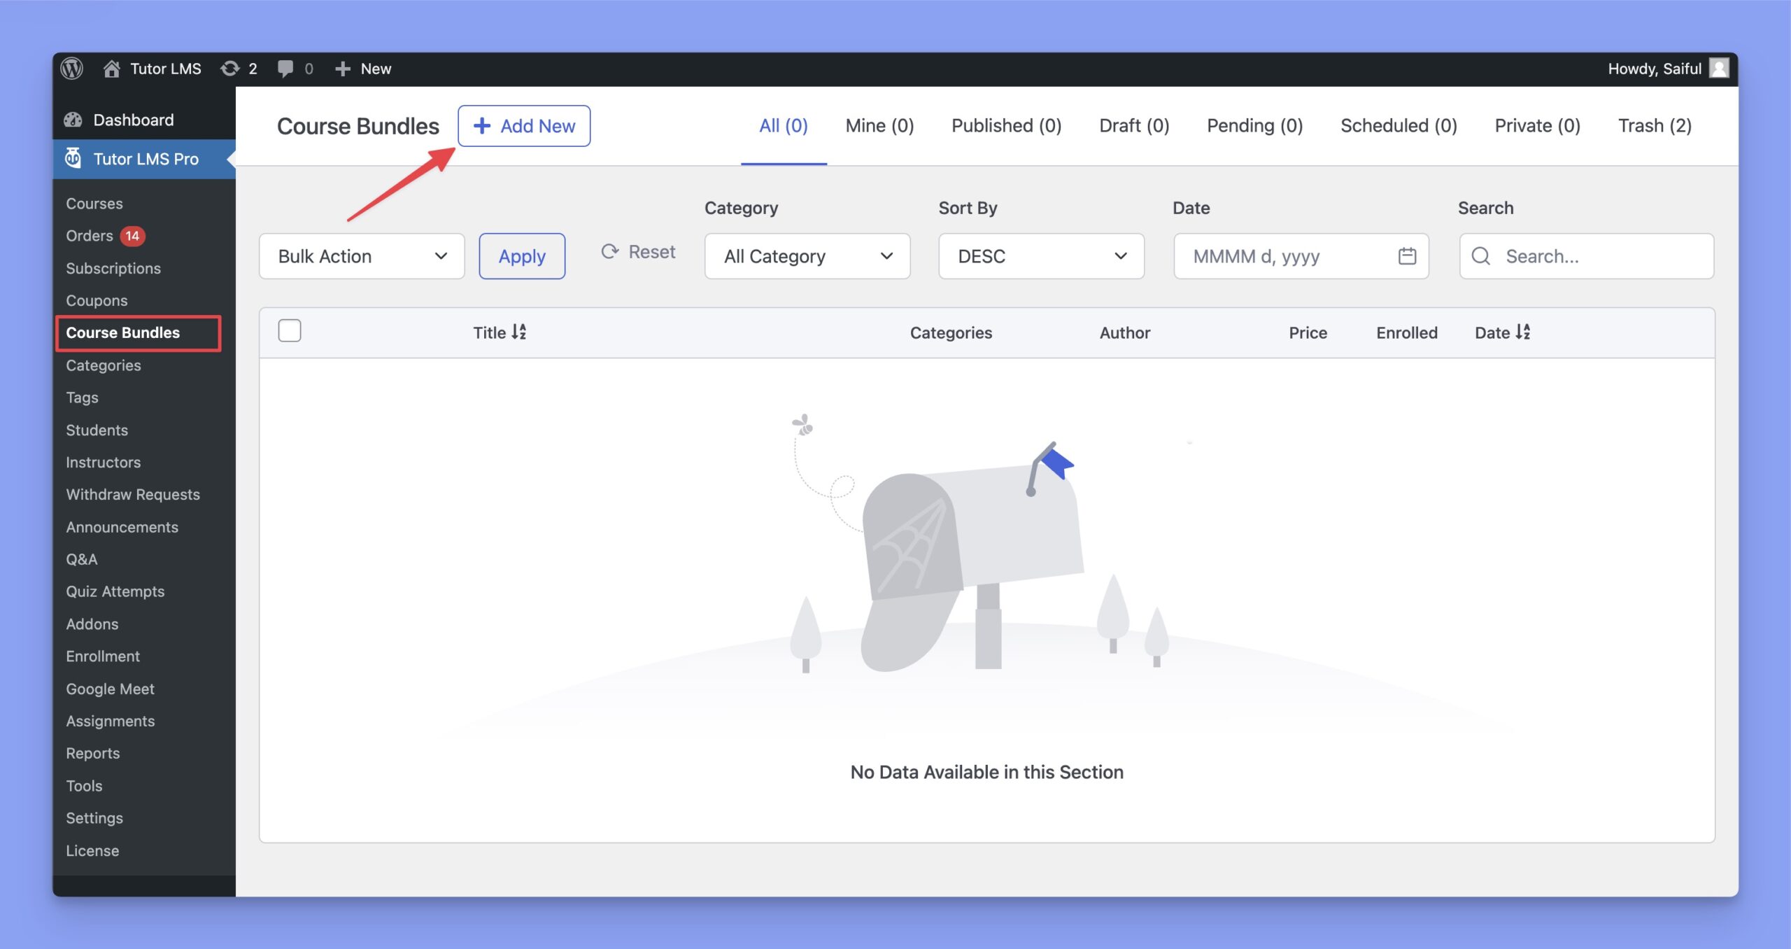The image size is (1791, 949).
Task: Open Withdraw Requests in sidebar
Action: (x=133, y=494)
